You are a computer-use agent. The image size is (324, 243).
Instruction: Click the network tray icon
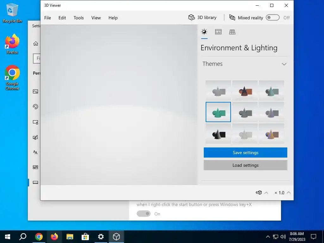point(276,237)
